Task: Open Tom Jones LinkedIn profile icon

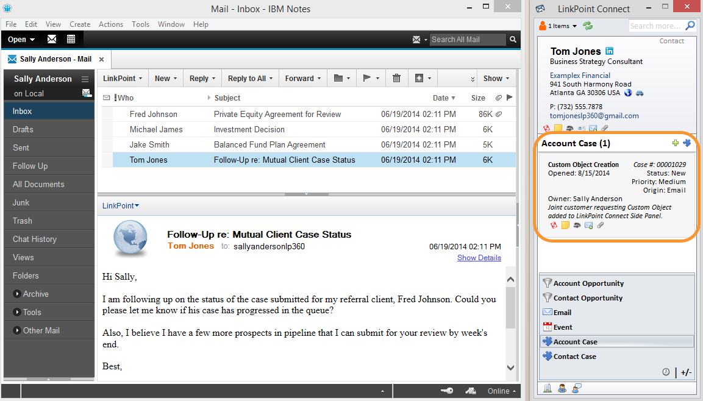Action: point(609,51)
